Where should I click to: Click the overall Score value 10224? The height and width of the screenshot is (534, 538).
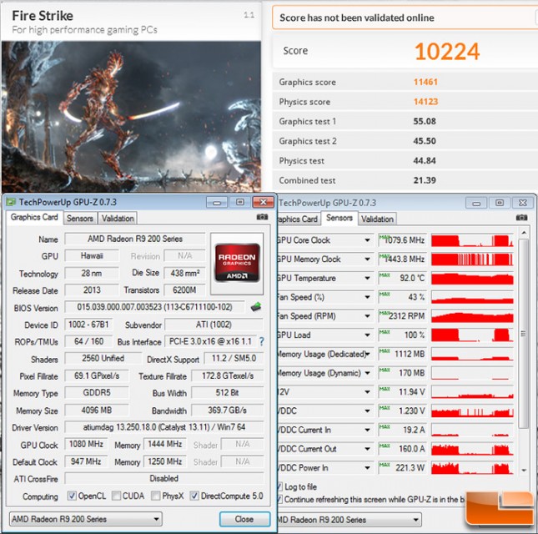pyautogui.click(x=447, y=52)
